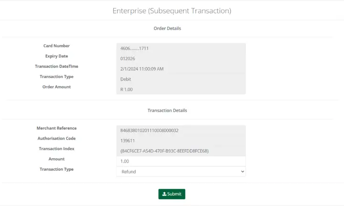This screenshot has height=206, width=344.
Task: Select the Transaction Index GUID field
Action: [x=181, y=151]
